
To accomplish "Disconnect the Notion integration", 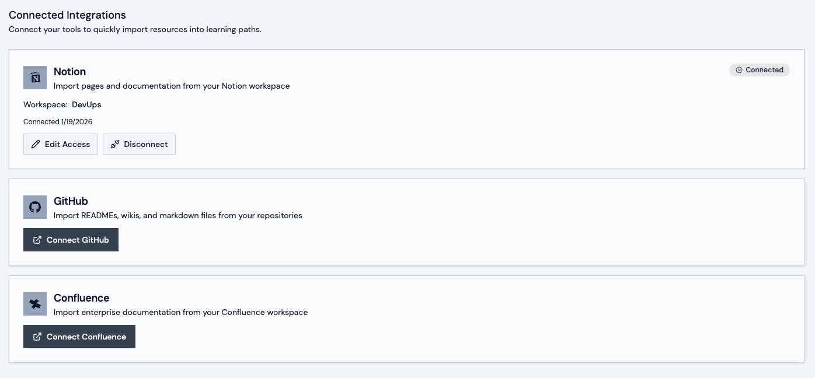I will pyautogui.click(x=139, y=144).
